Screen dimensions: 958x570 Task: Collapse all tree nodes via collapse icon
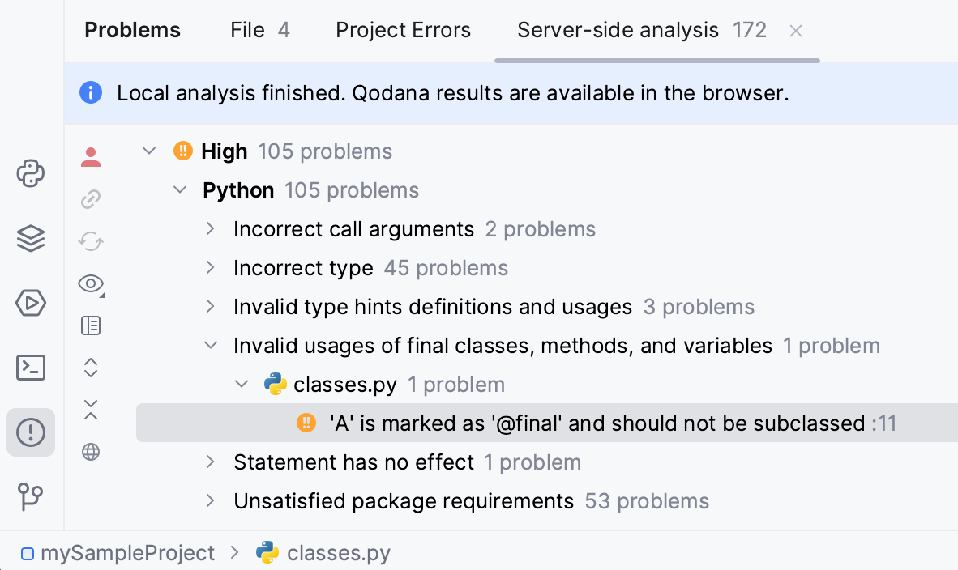(91, 410)
